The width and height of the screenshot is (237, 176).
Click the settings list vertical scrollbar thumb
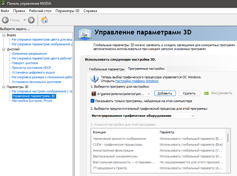click(x=228, y=138)
